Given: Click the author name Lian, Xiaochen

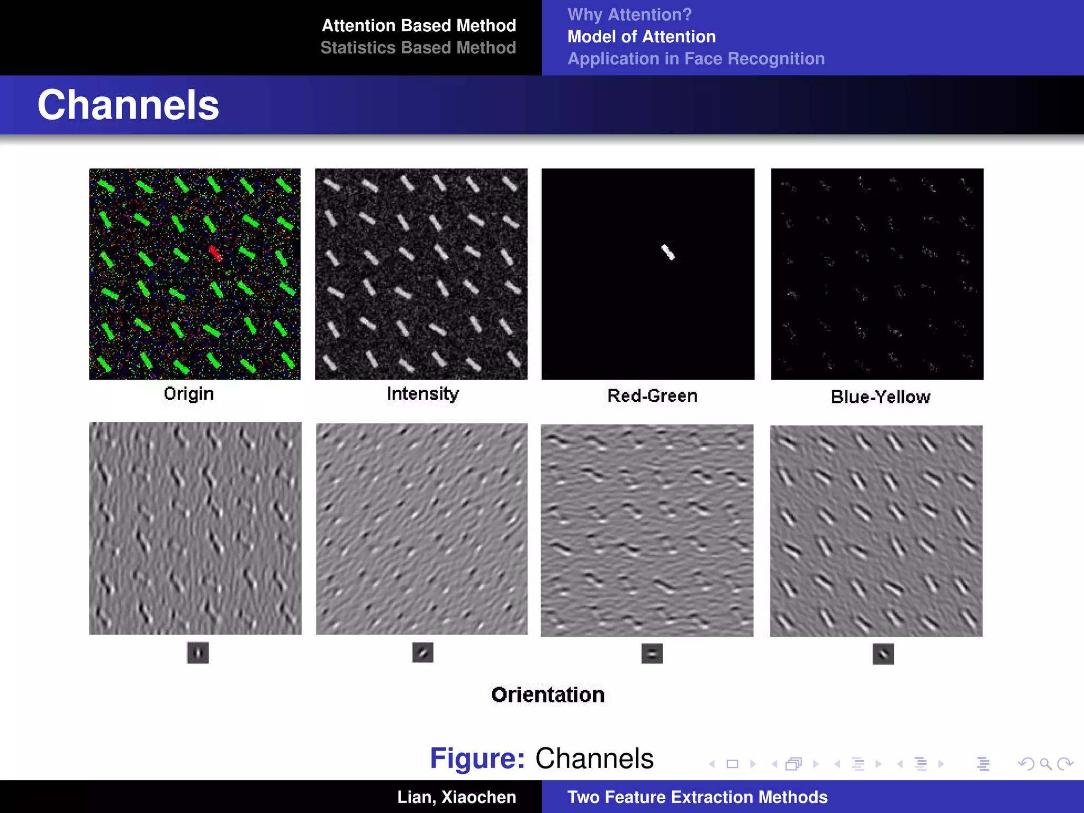Looking at the screenshot, I should (456, 797).
